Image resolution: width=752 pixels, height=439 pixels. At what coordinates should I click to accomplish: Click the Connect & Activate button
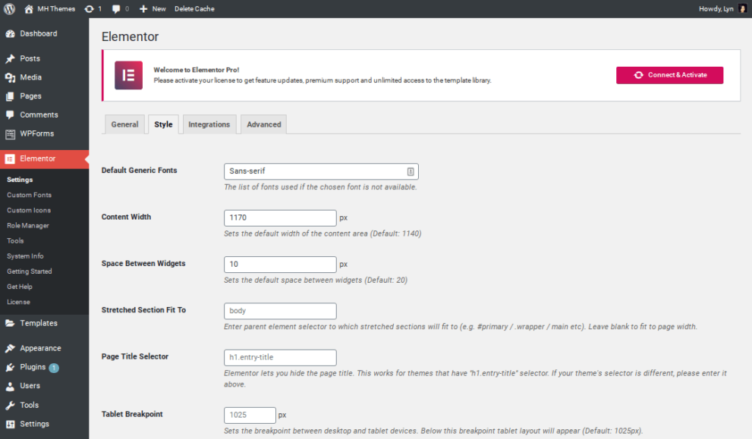(669, 75)
